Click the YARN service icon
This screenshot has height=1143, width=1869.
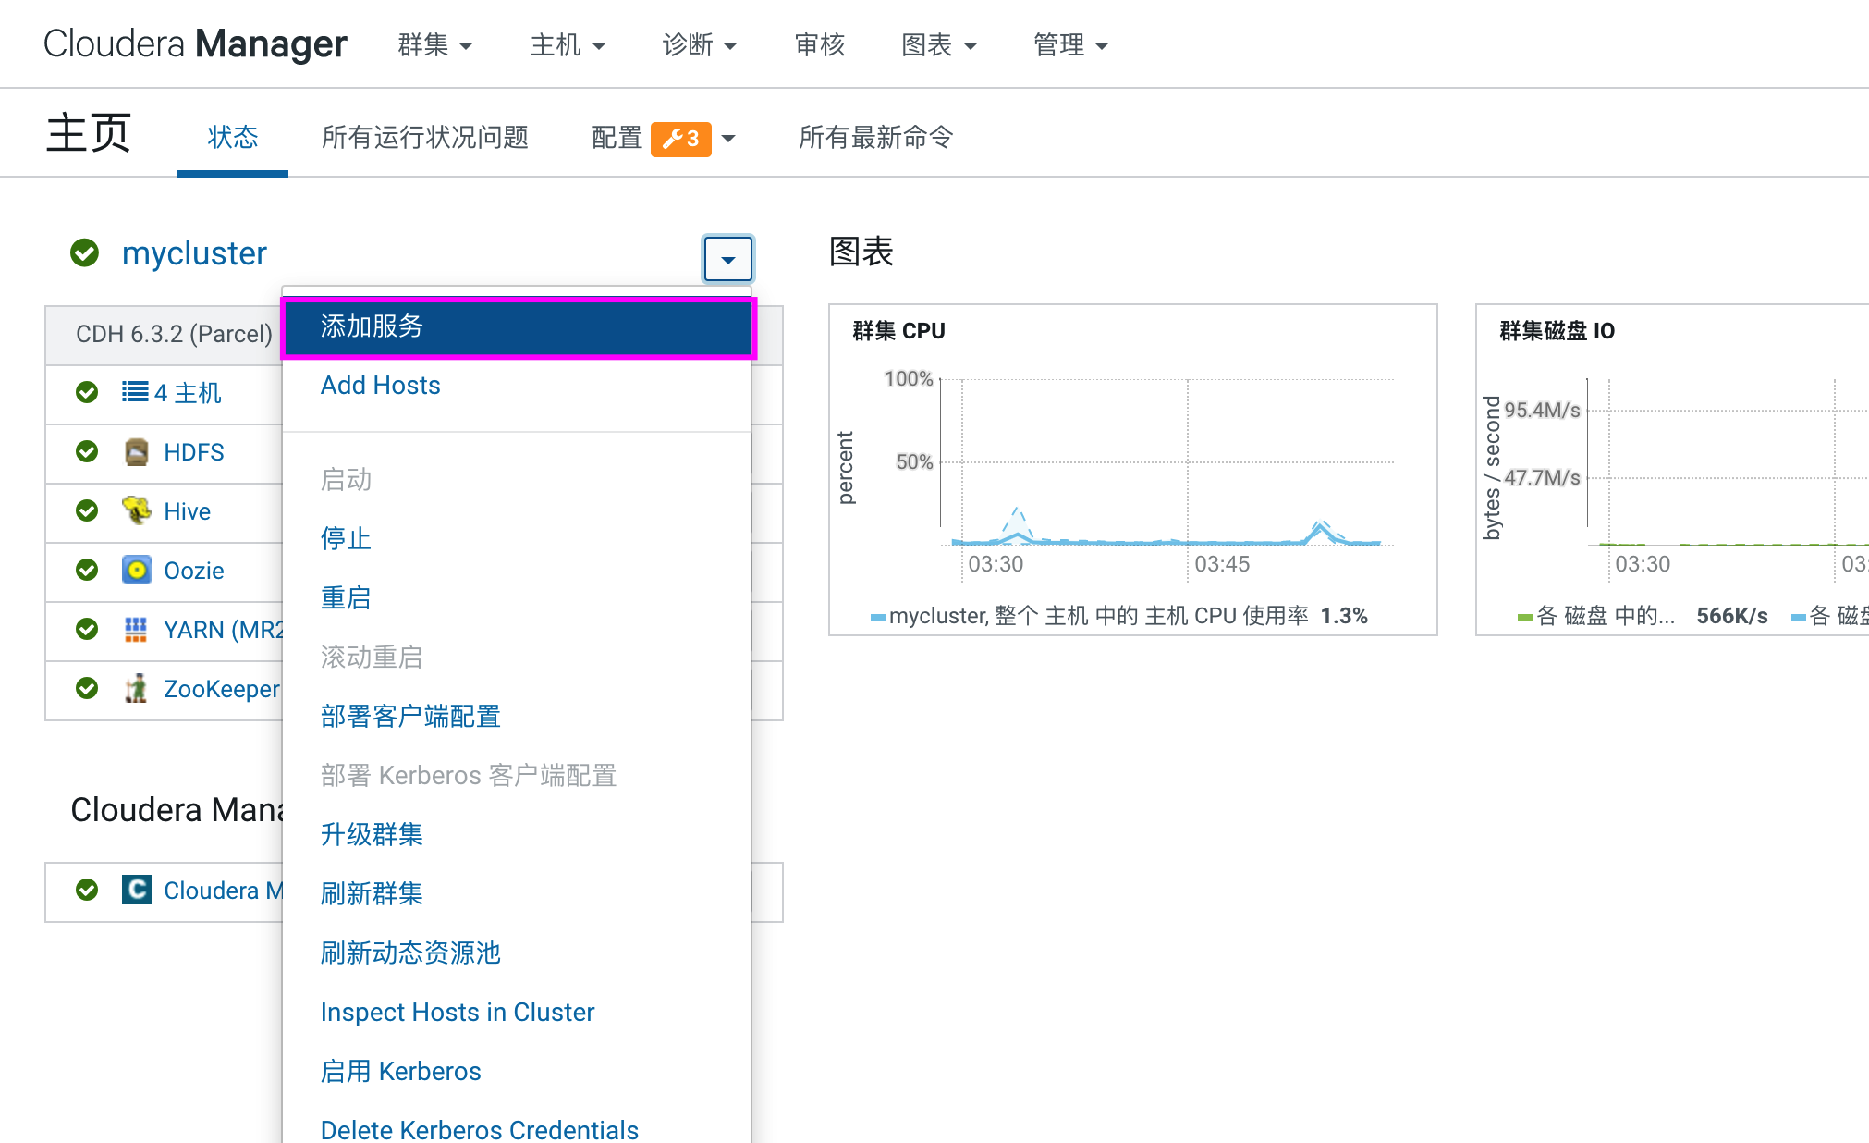pos(136,630)
